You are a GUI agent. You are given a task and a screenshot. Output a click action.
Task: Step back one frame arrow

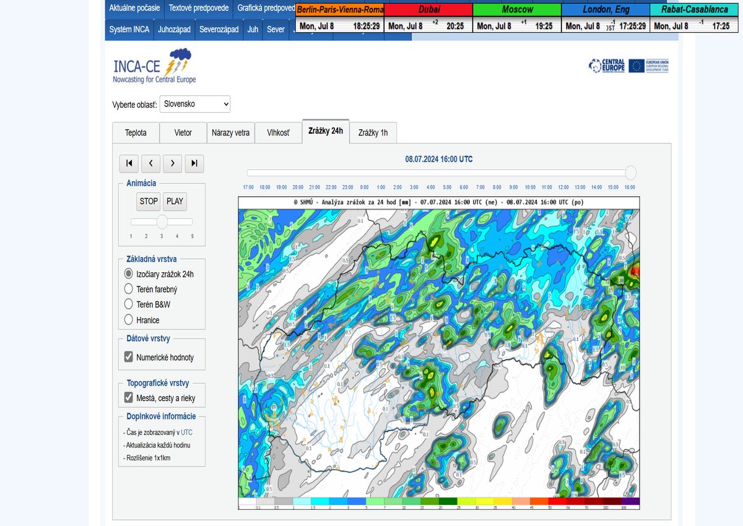pos(150,163)
